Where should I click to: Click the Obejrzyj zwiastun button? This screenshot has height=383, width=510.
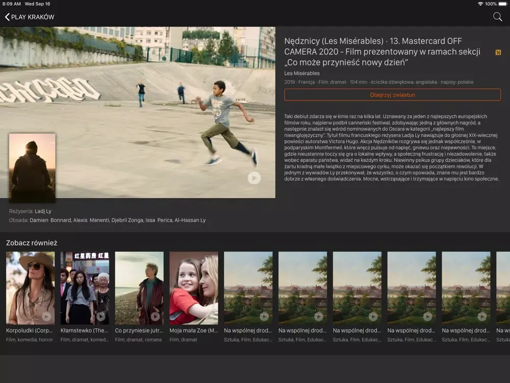392,95
